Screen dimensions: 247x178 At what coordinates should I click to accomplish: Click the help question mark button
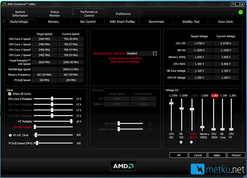(x=233, y=4)
